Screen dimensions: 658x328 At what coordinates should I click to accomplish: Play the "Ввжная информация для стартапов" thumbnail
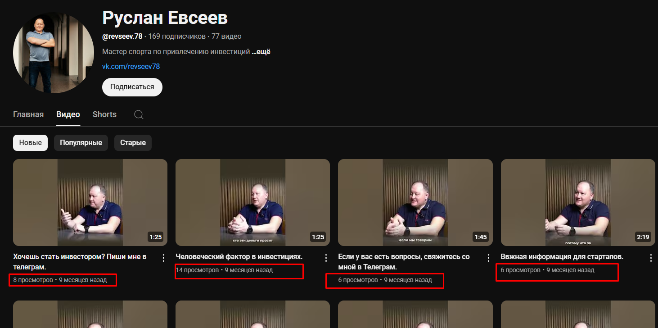[578, 202]
